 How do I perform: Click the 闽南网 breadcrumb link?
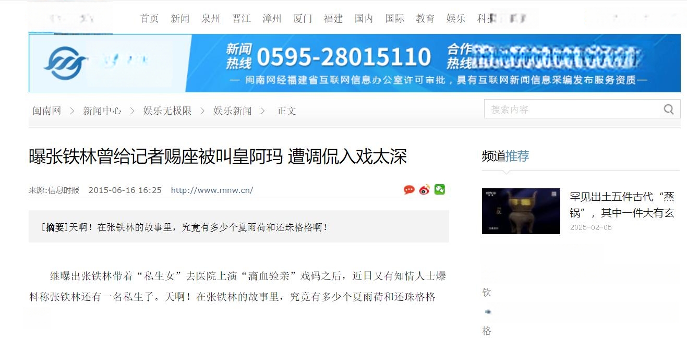coord(47,111)
